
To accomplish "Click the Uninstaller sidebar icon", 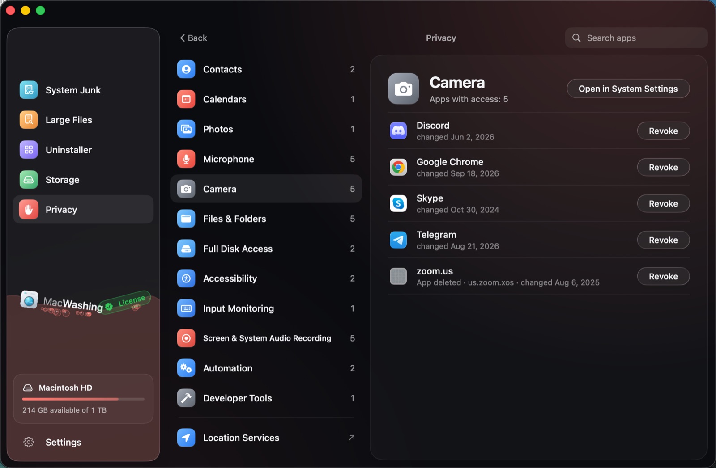I will coord(29,150).
